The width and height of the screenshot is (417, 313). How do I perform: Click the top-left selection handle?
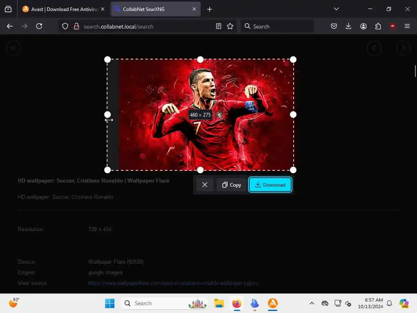tap(108, 60)
